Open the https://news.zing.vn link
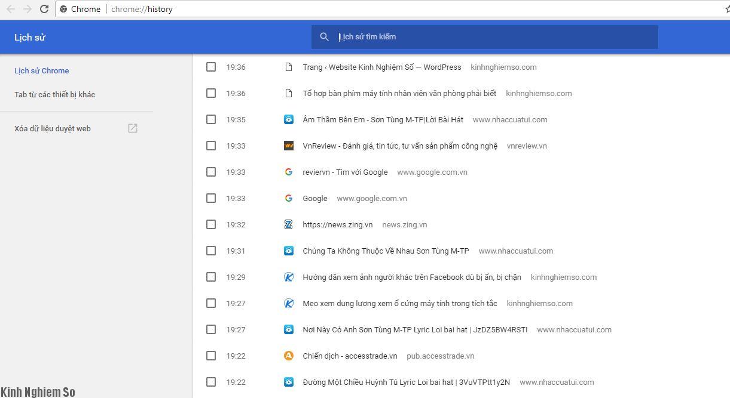 (338, 224)
